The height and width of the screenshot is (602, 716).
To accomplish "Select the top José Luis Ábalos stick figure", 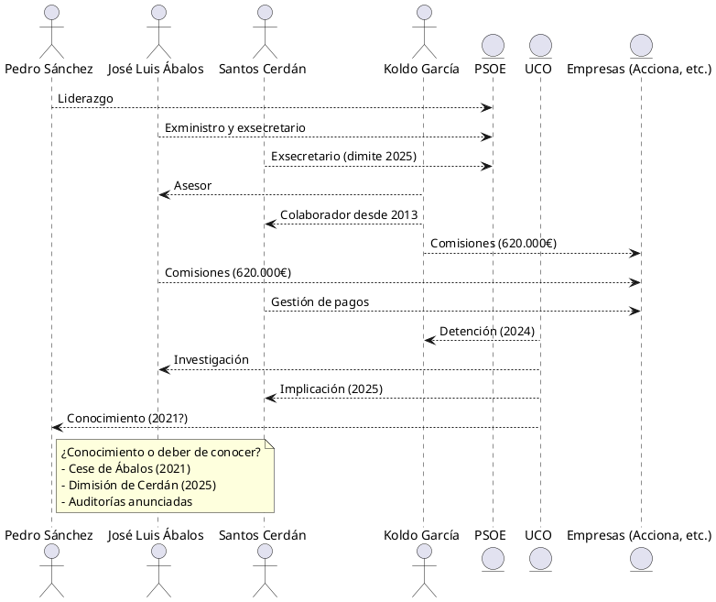I will tap(157, 30).
